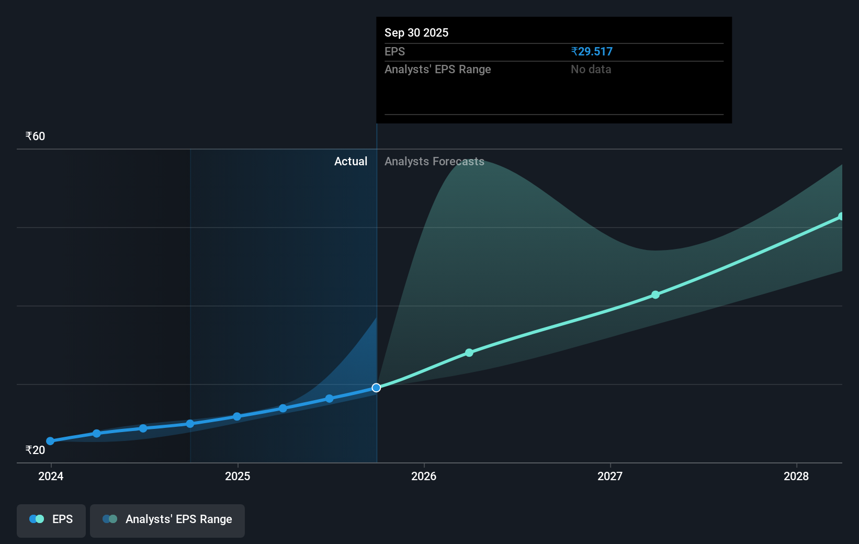Click the EPS row label in tooltip
Screen dimensions: 859x544
(x=394, y=51)
